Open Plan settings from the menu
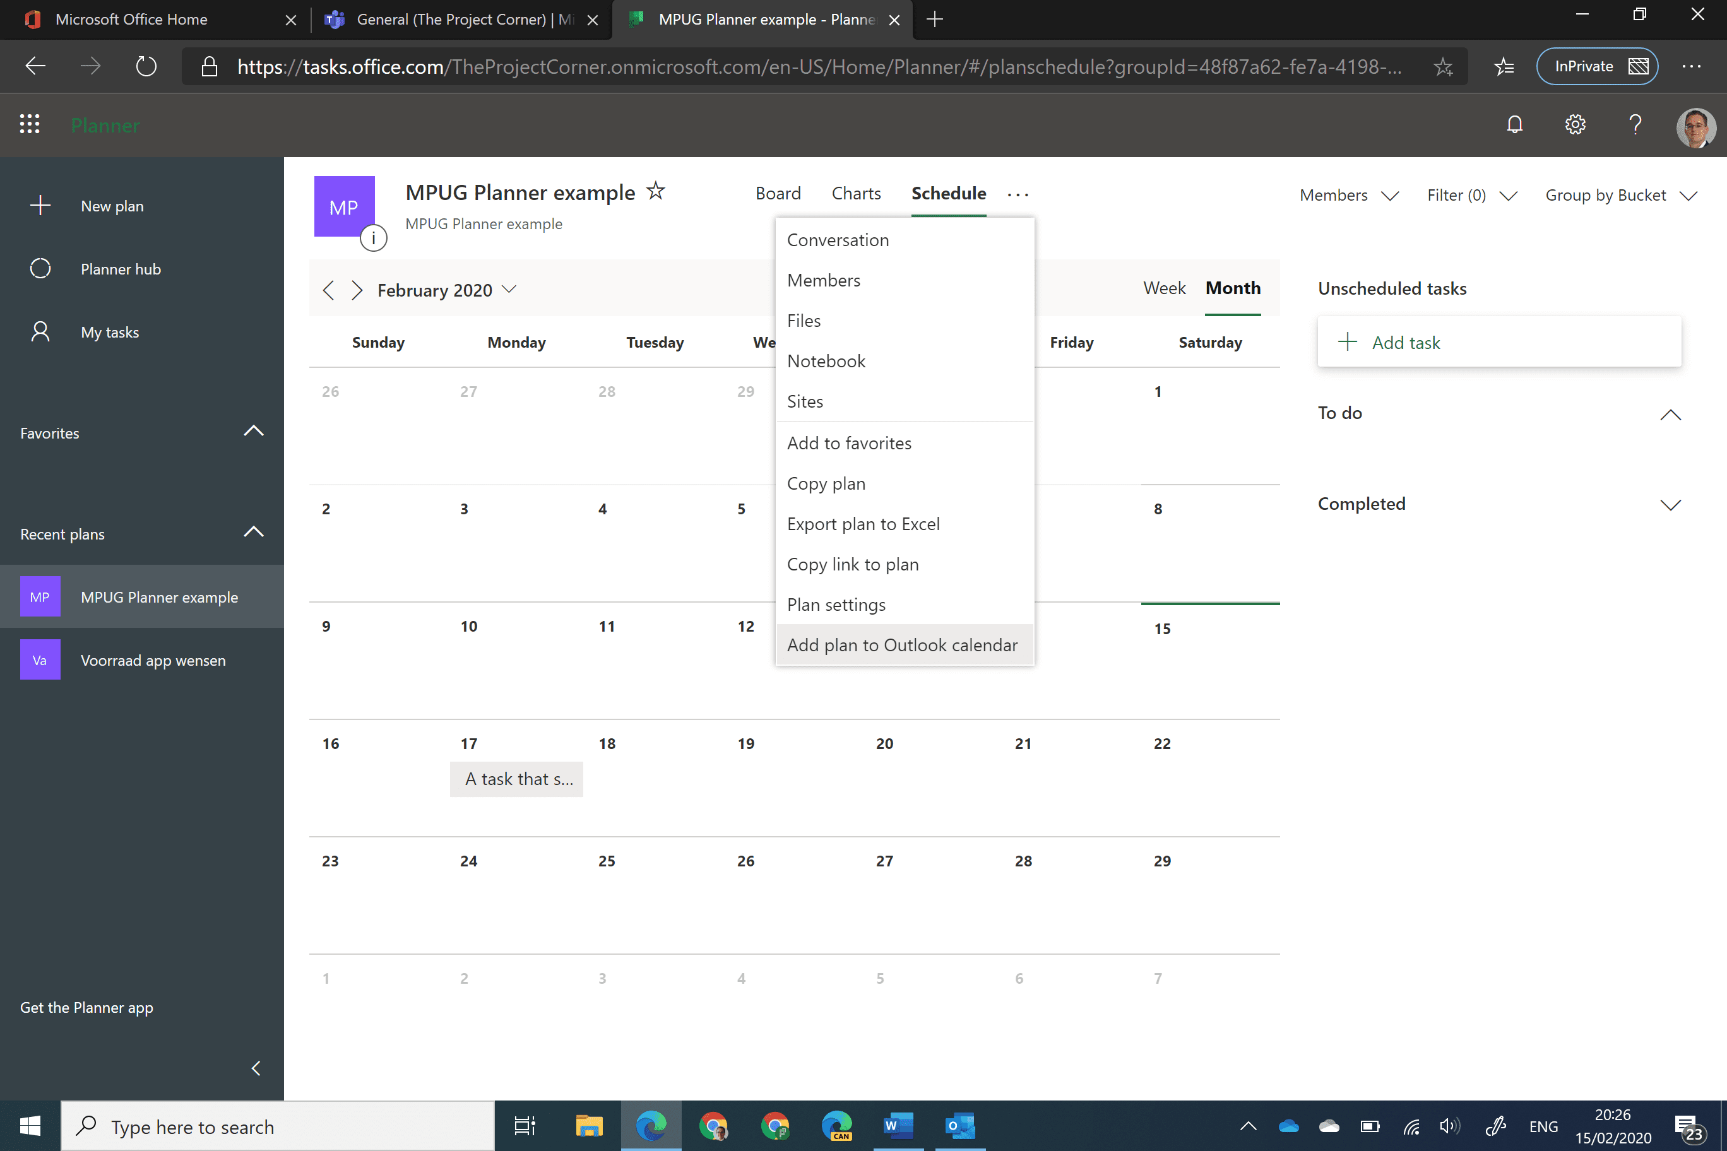 click(x=905, y=605)
